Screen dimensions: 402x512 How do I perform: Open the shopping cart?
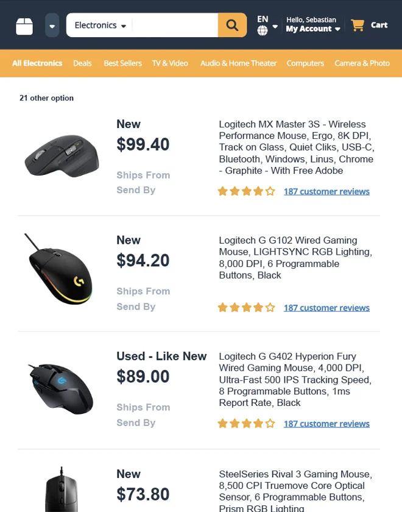(368, 25)
